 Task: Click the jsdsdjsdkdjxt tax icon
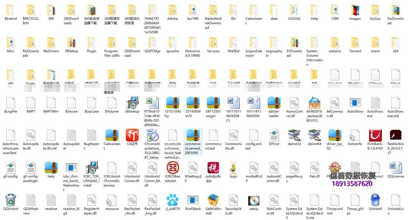(x=213, y=168)
